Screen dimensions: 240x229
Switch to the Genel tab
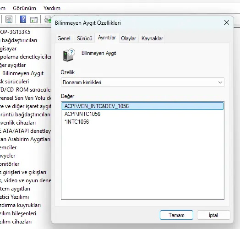pos(64,38)
